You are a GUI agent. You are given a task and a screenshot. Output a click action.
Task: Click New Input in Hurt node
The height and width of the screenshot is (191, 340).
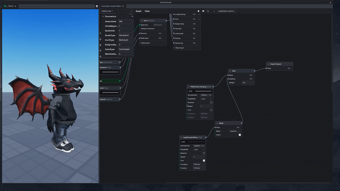pyautogui.click(x=145, y=43)
